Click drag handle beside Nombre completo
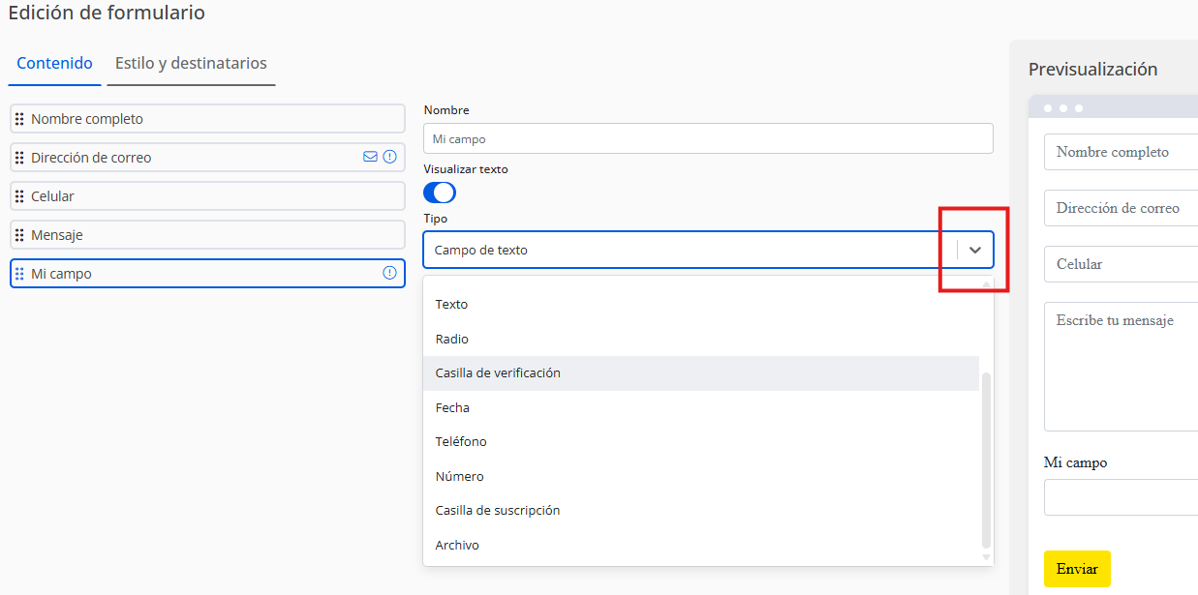Screen dimensions: 1198x595 19,119
